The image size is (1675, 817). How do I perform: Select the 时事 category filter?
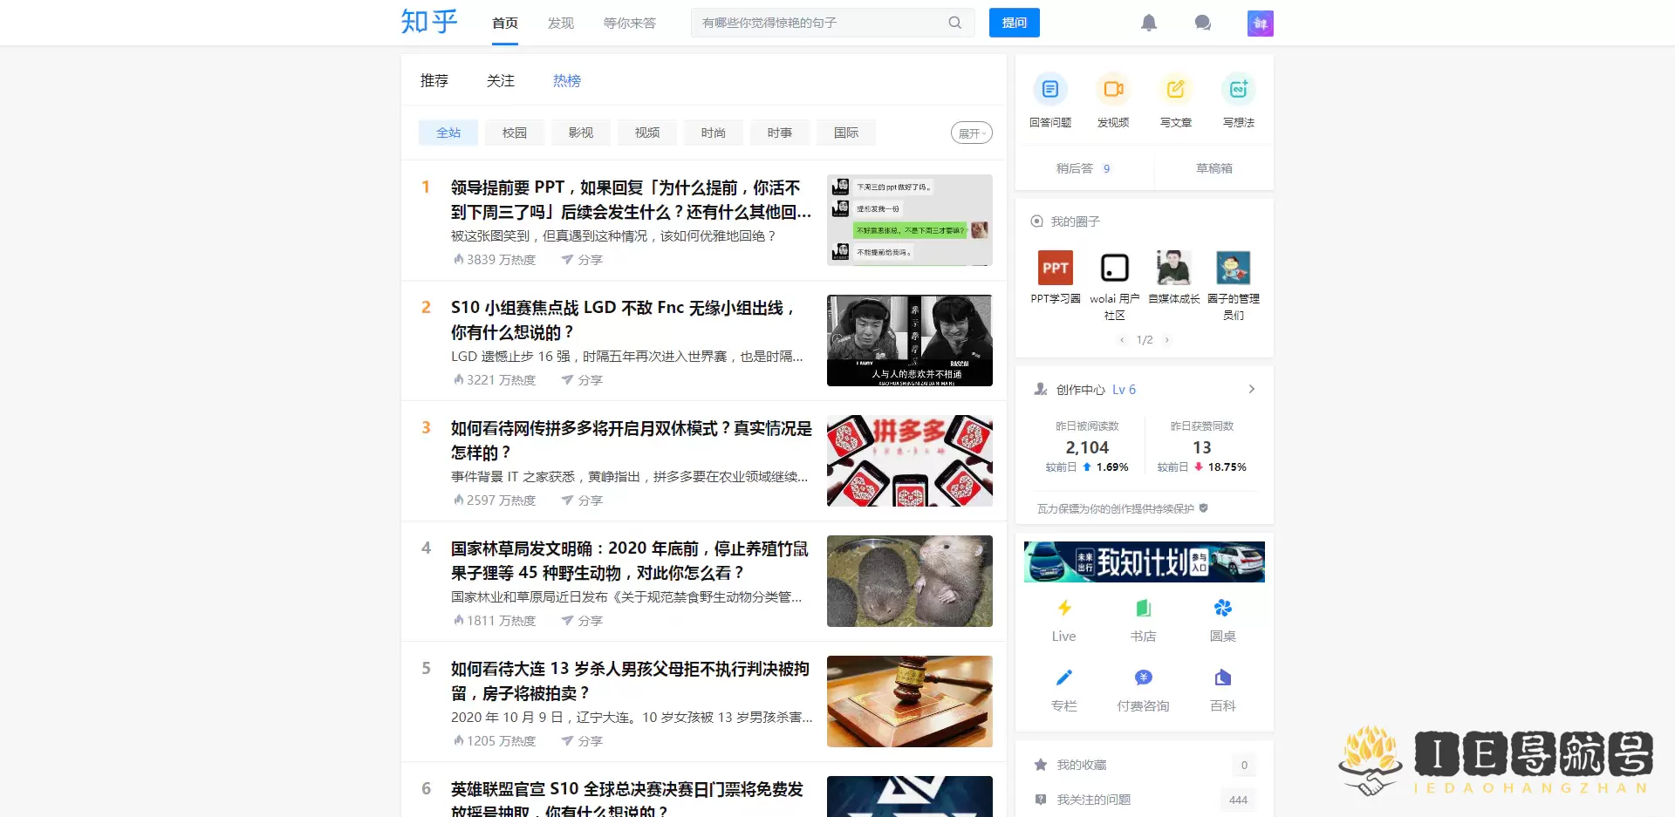(779, 132)
